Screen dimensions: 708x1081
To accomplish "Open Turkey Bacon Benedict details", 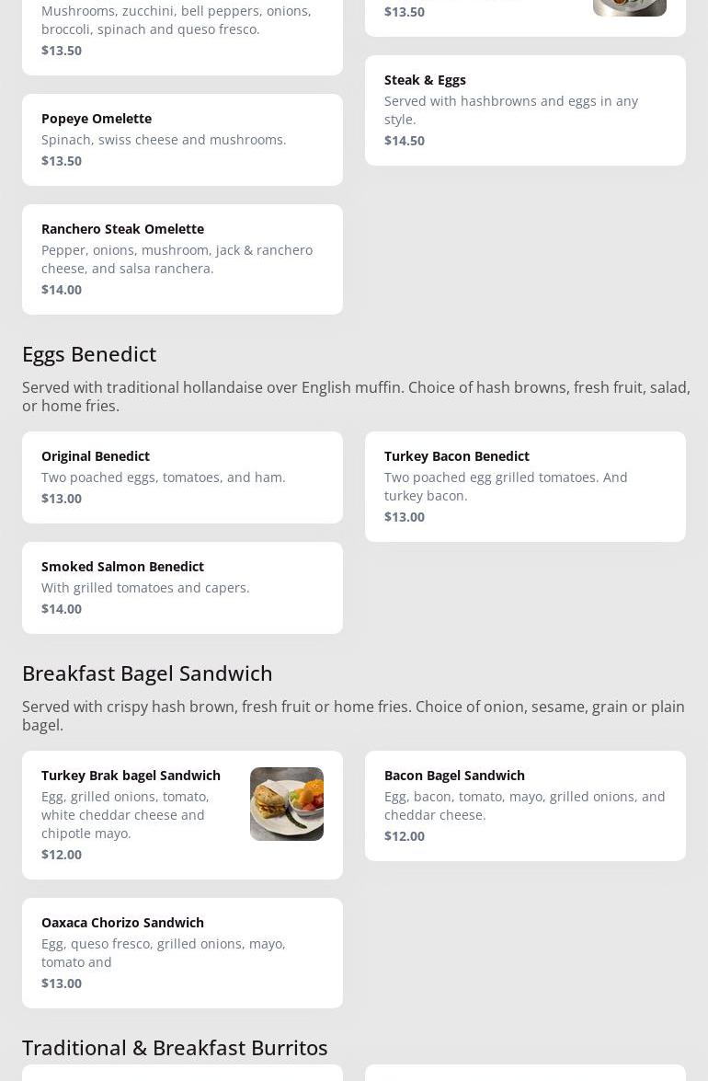I will 525,487.
